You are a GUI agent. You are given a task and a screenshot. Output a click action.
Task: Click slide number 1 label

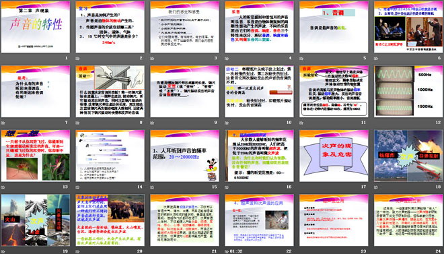point(67,58)
